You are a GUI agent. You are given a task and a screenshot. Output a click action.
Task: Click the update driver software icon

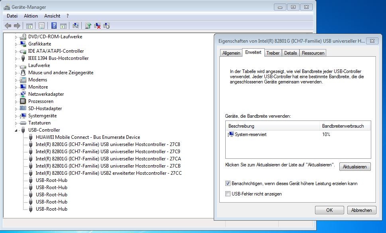[x=88, y=26]
